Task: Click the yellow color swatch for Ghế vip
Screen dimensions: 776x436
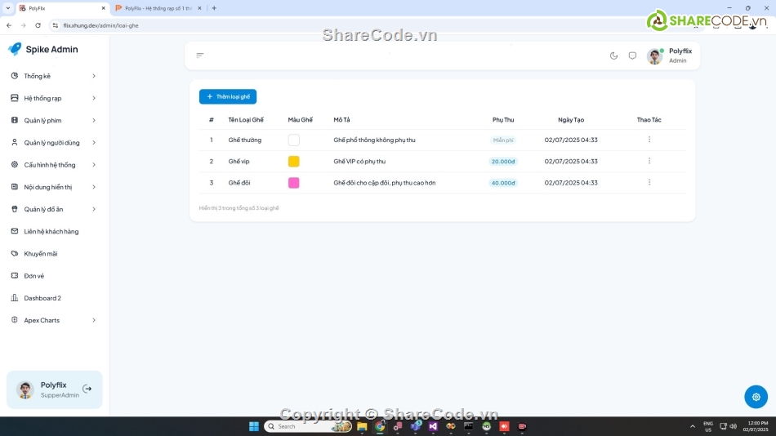Action: pyautogui.click(x=293, y=162)
